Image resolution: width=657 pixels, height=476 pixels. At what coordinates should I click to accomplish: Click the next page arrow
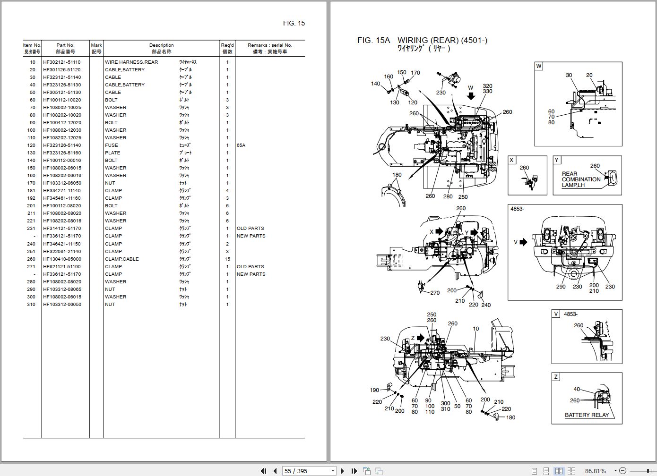[342, 471]
